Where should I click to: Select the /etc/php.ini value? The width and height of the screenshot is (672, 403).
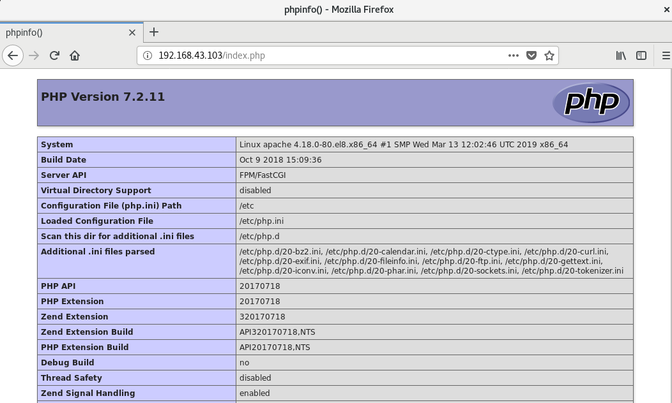(261, 221)
